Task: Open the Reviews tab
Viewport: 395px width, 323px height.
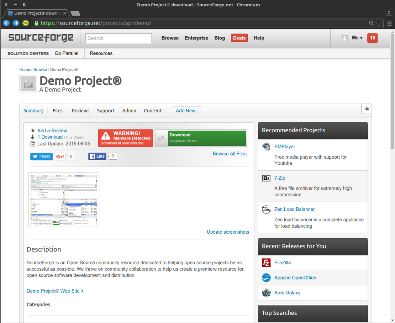Action: (x=80, y=111)
